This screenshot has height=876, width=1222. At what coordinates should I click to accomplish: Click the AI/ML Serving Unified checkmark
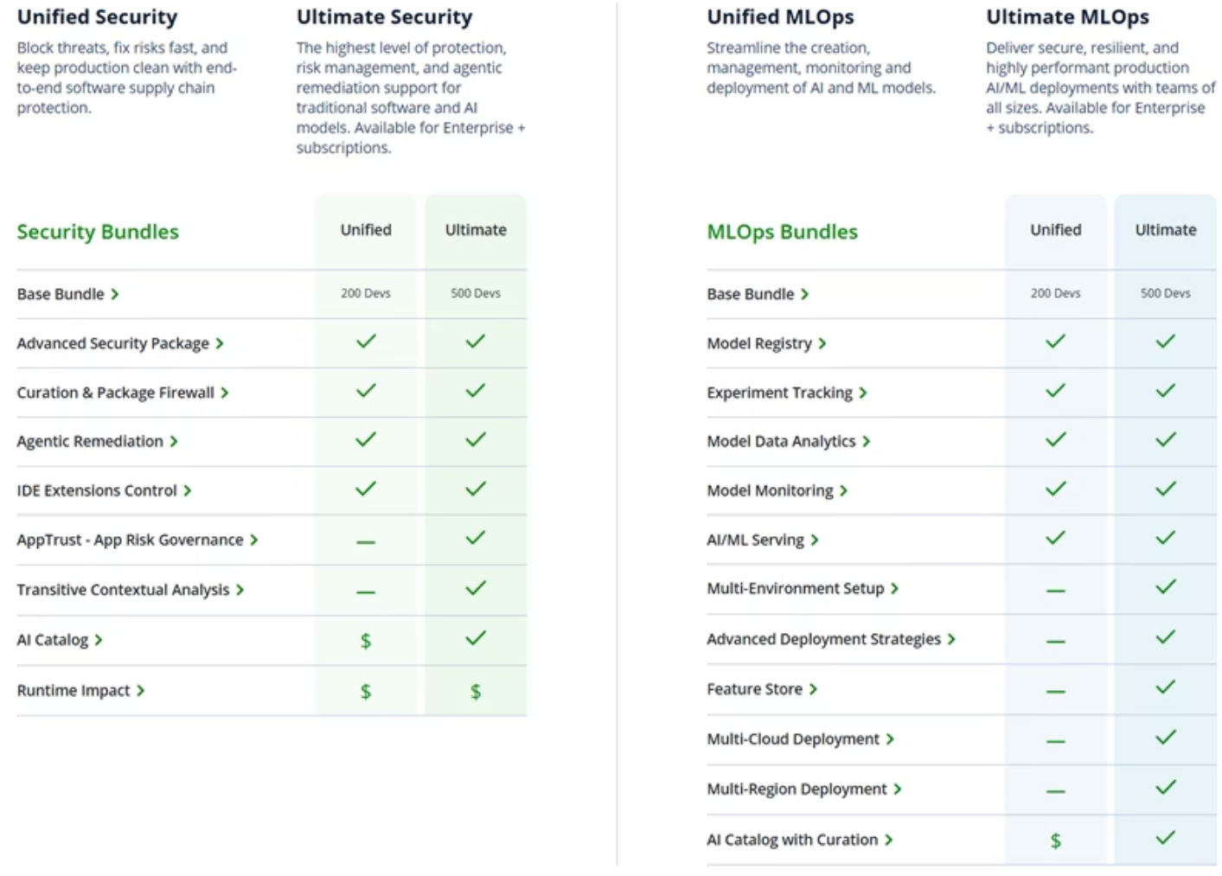coord(1055,538)
